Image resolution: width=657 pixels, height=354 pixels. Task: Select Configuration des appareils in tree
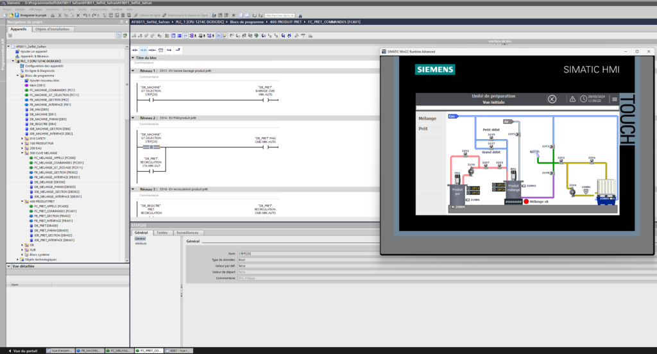tap(44, 66)
